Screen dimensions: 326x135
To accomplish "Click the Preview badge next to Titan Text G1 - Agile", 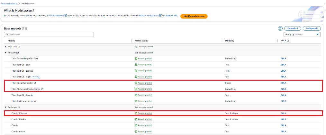I will 36,77.
